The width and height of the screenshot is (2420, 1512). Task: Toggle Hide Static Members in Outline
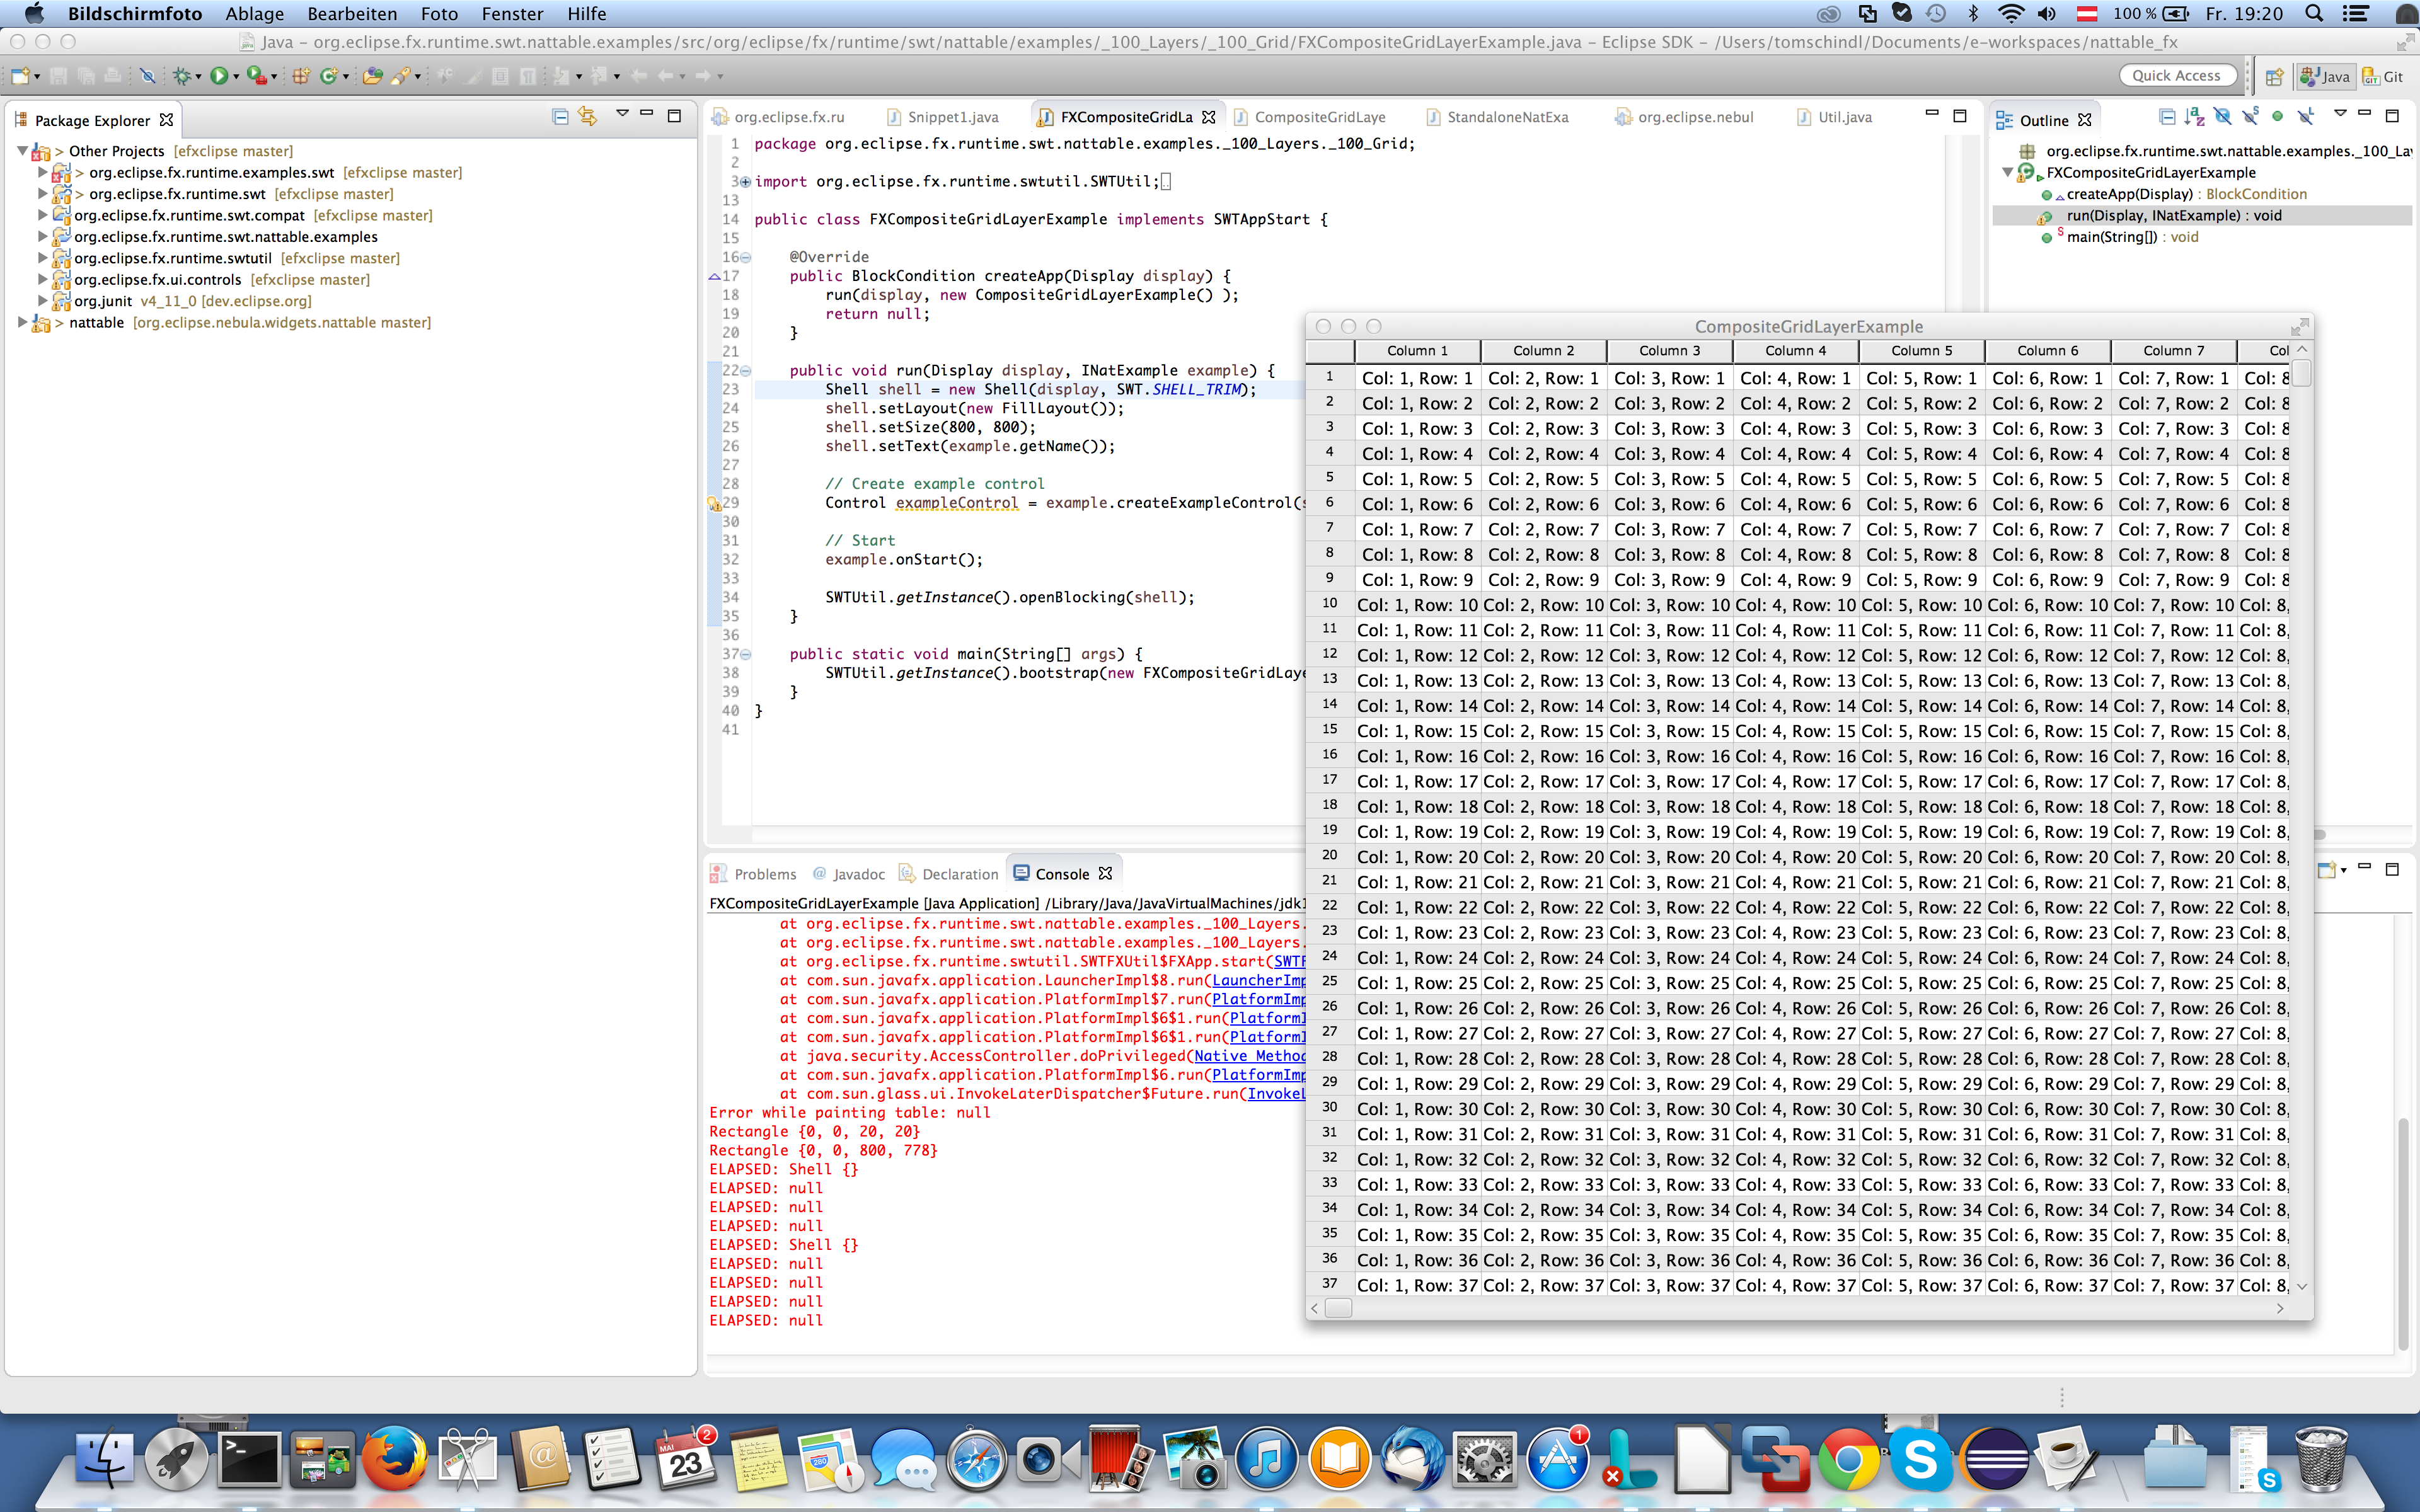pyautogui.click(x=2250, y=117)
